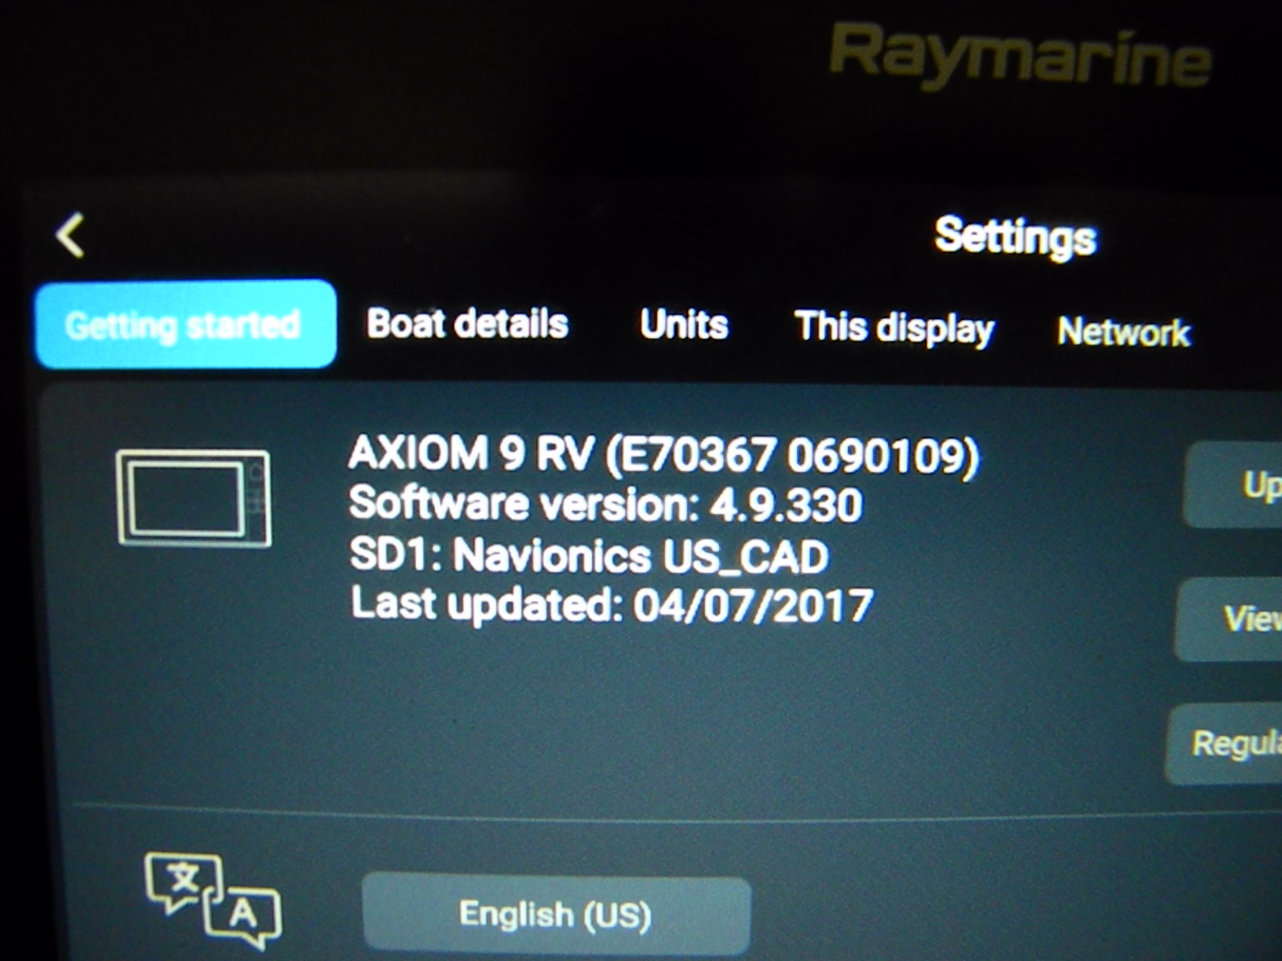Open the Boat details tab
The height and width of the screenshot is (961, 1282).
coord(468,323)
